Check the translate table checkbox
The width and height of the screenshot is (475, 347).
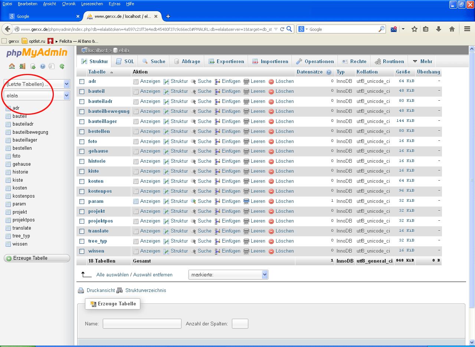82,231
